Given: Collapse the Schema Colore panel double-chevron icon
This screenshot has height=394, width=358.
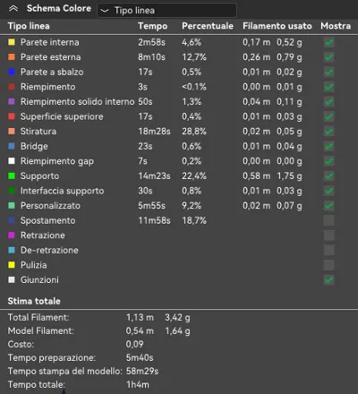Looking at the screenshot, I should point(13,9).
